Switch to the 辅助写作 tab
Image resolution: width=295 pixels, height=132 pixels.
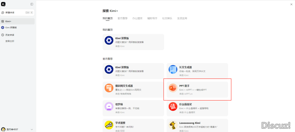(152, 19)
